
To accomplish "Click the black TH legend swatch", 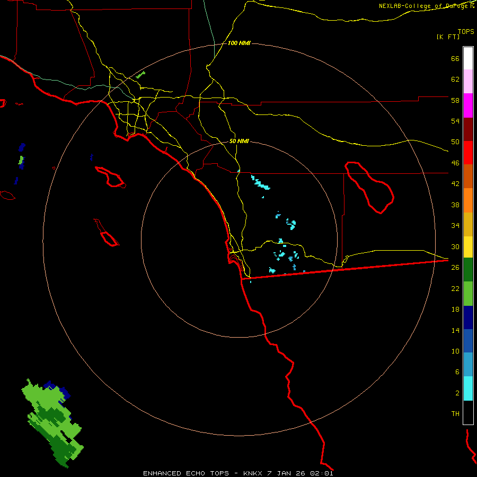I will tap(468, 412).
